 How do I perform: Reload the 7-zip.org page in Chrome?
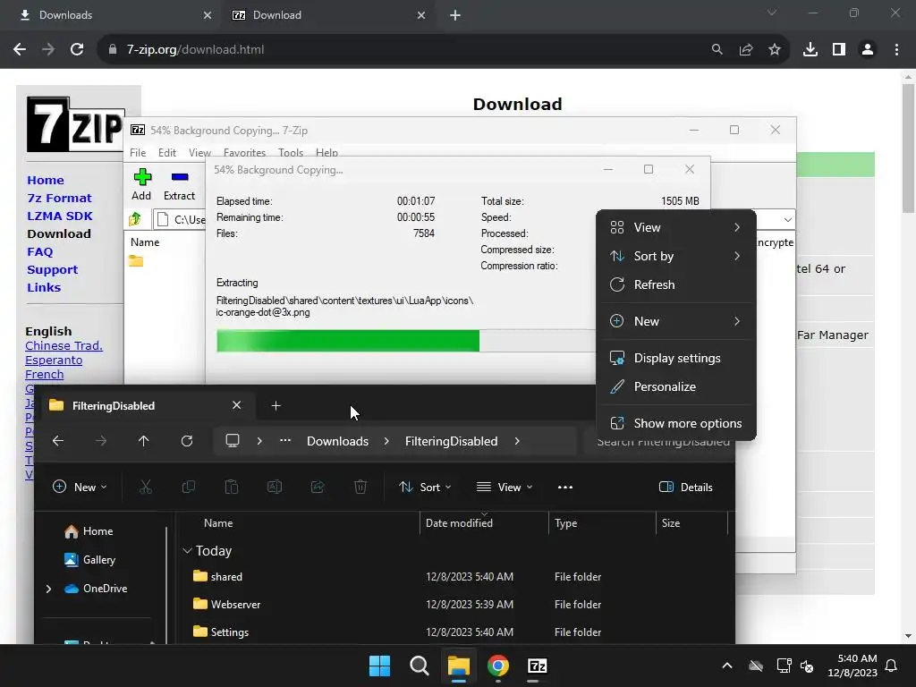77,50
